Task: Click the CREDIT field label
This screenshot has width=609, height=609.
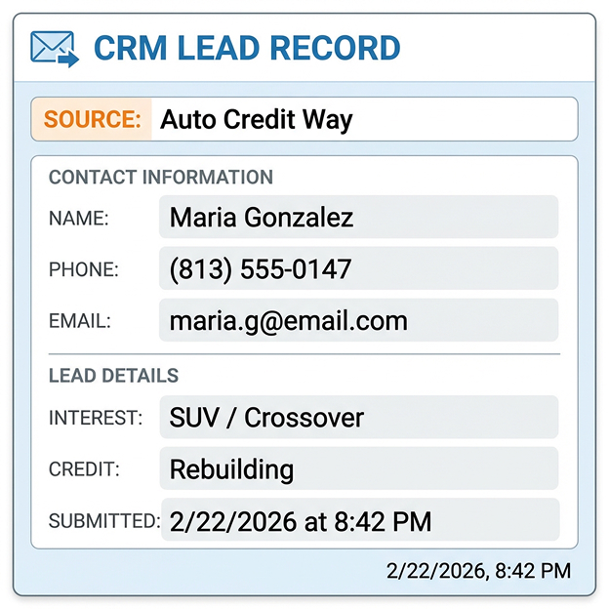Action: tap(85, 469)
